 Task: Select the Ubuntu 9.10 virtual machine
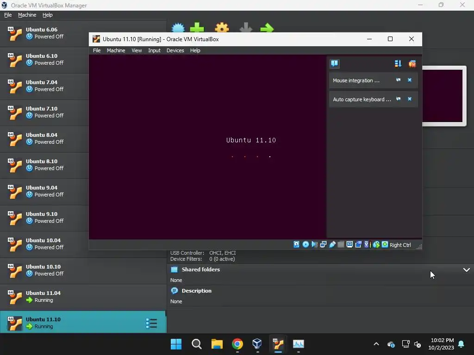pos(44,218)
